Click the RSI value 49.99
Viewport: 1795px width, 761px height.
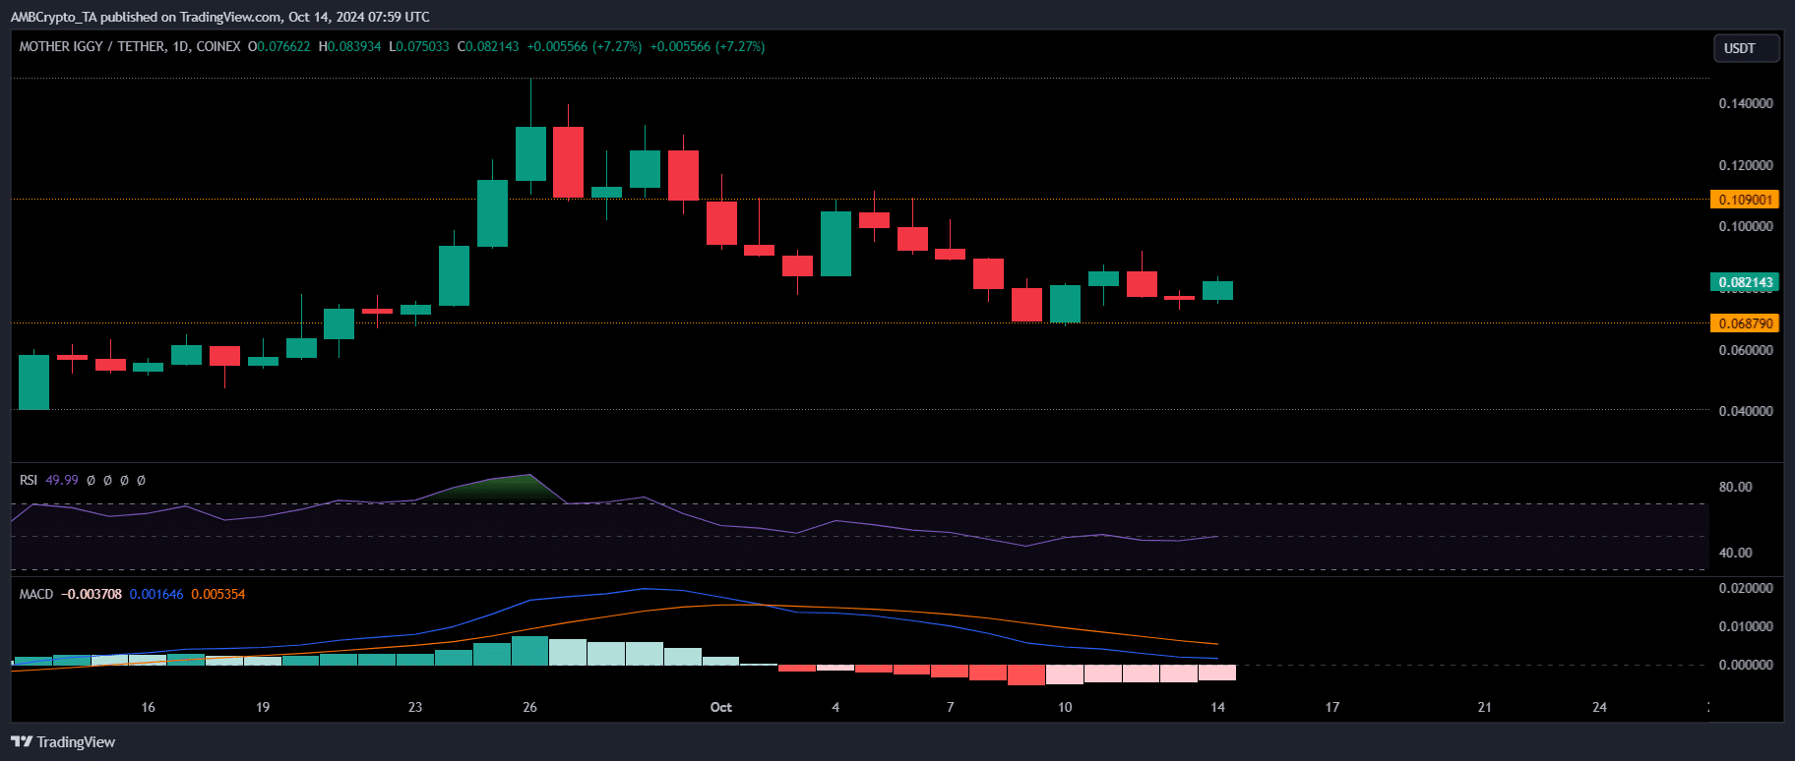(62, 480)
